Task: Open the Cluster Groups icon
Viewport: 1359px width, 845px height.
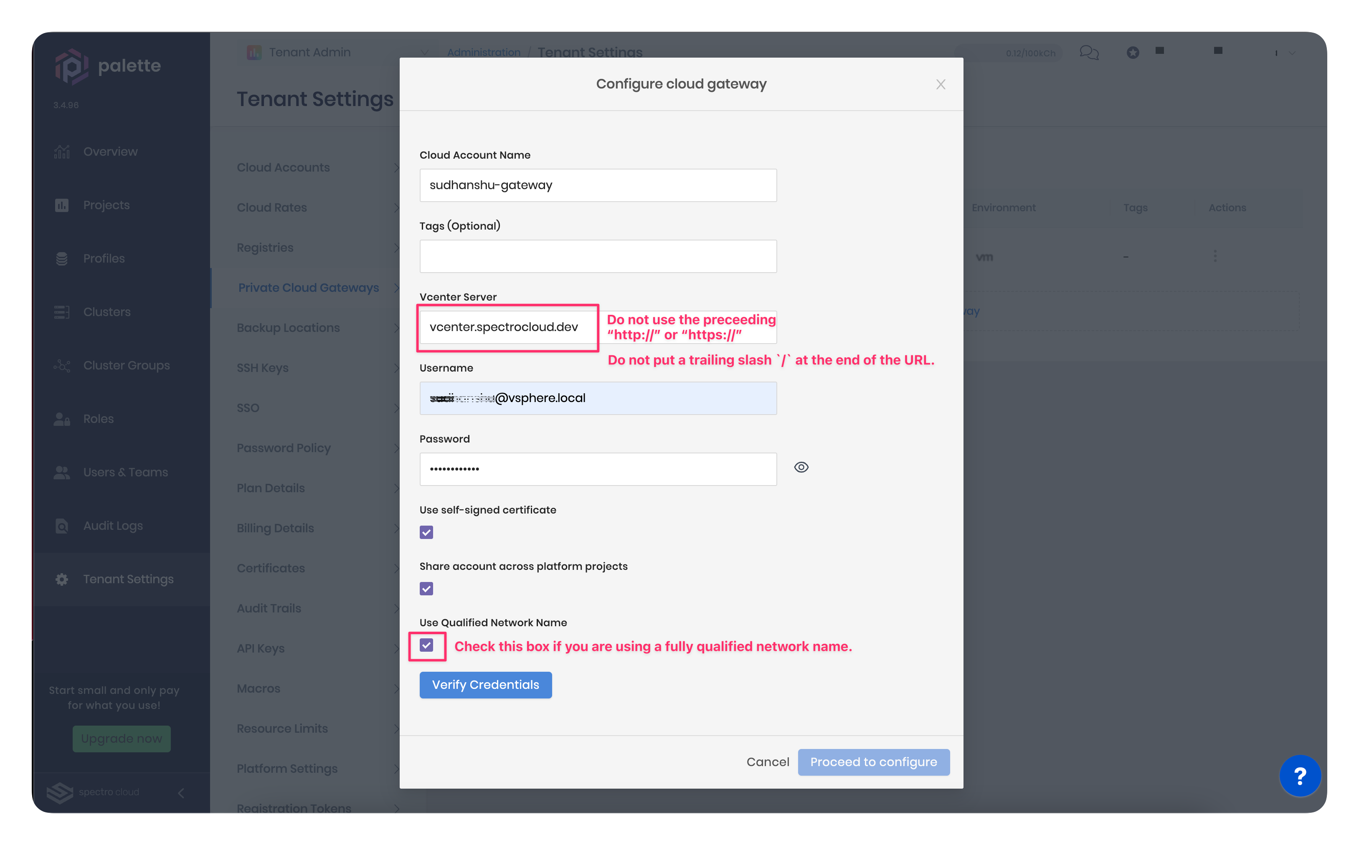Action: pyautogui.click(x=61, y=365)
